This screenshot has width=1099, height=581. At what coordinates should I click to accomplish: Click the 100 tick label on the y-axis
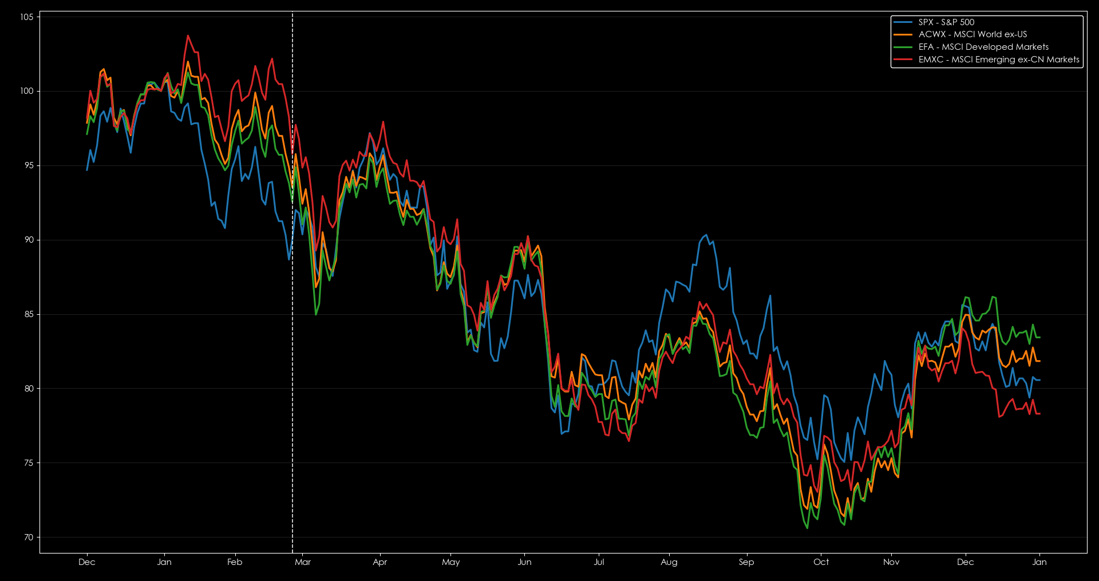[26, 91]
